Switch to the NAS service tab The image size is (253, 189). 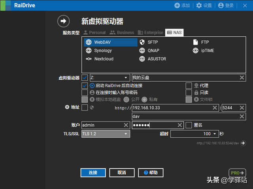pos(174,32)
